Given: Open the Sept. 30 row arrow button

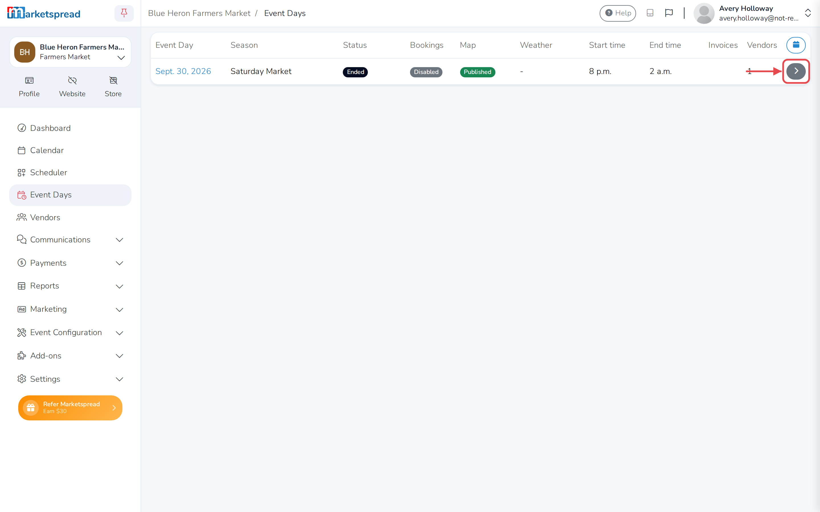Looking at the screenshot, I should (x=796, y=71).
